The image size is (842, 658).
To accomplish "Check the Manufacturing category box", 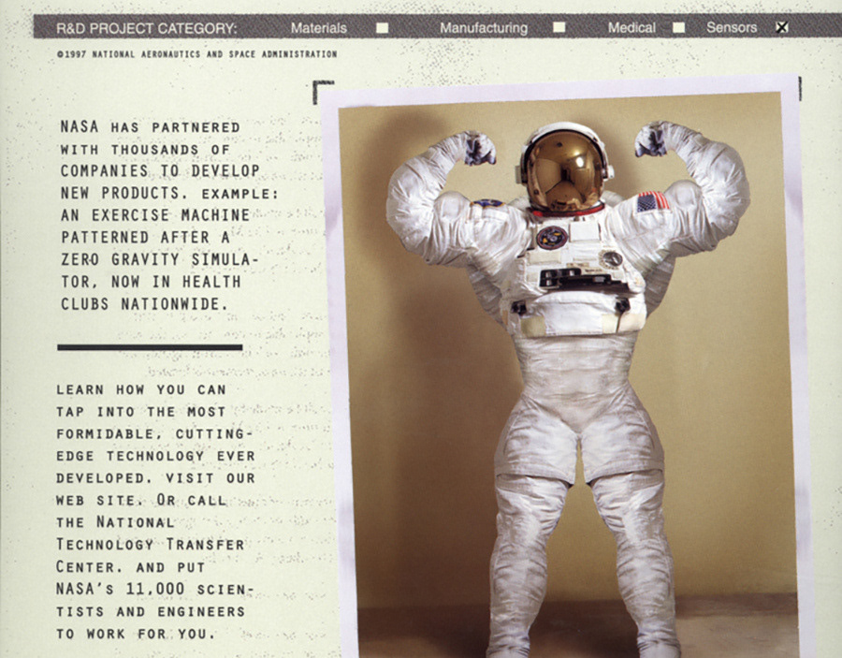I will click(559, 27).
